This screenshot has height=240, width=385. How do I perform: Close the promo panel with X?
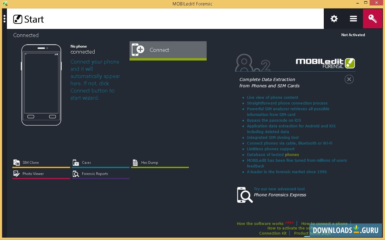point(349,79)
